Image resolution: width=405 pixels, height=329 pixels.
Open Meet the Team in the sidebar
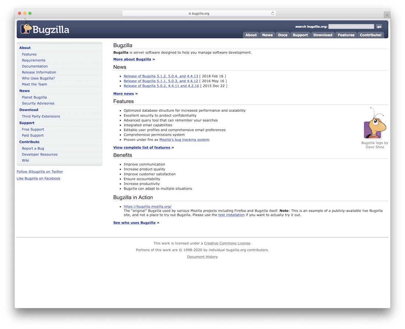[x=34, y=84]
